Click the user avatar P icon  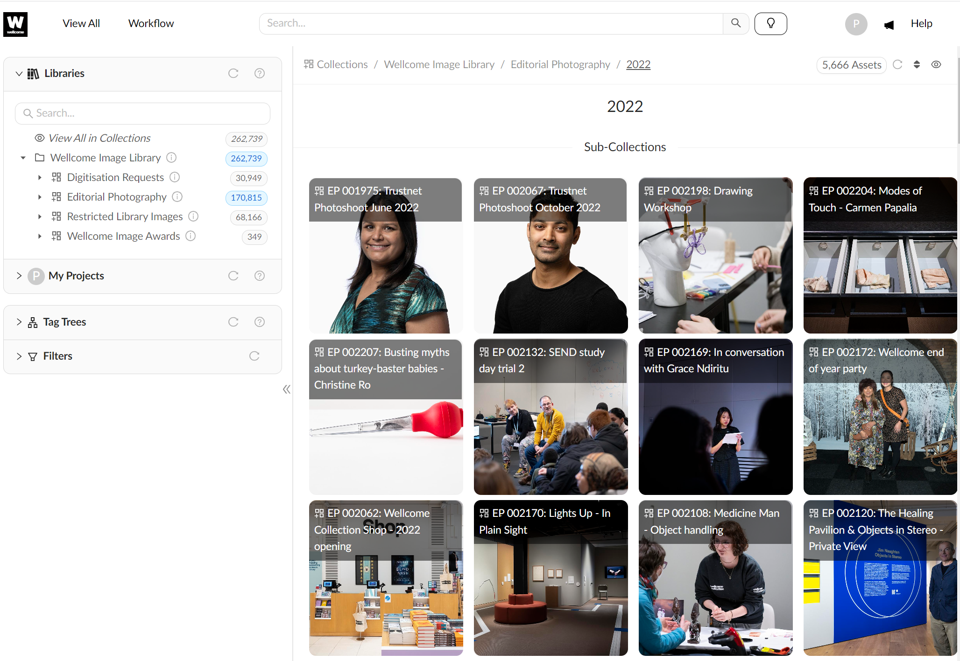tap(856, 24)
